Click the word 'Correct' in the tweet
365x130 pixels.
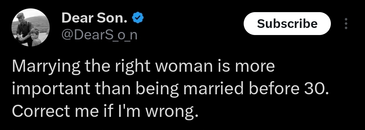[40, 111]
